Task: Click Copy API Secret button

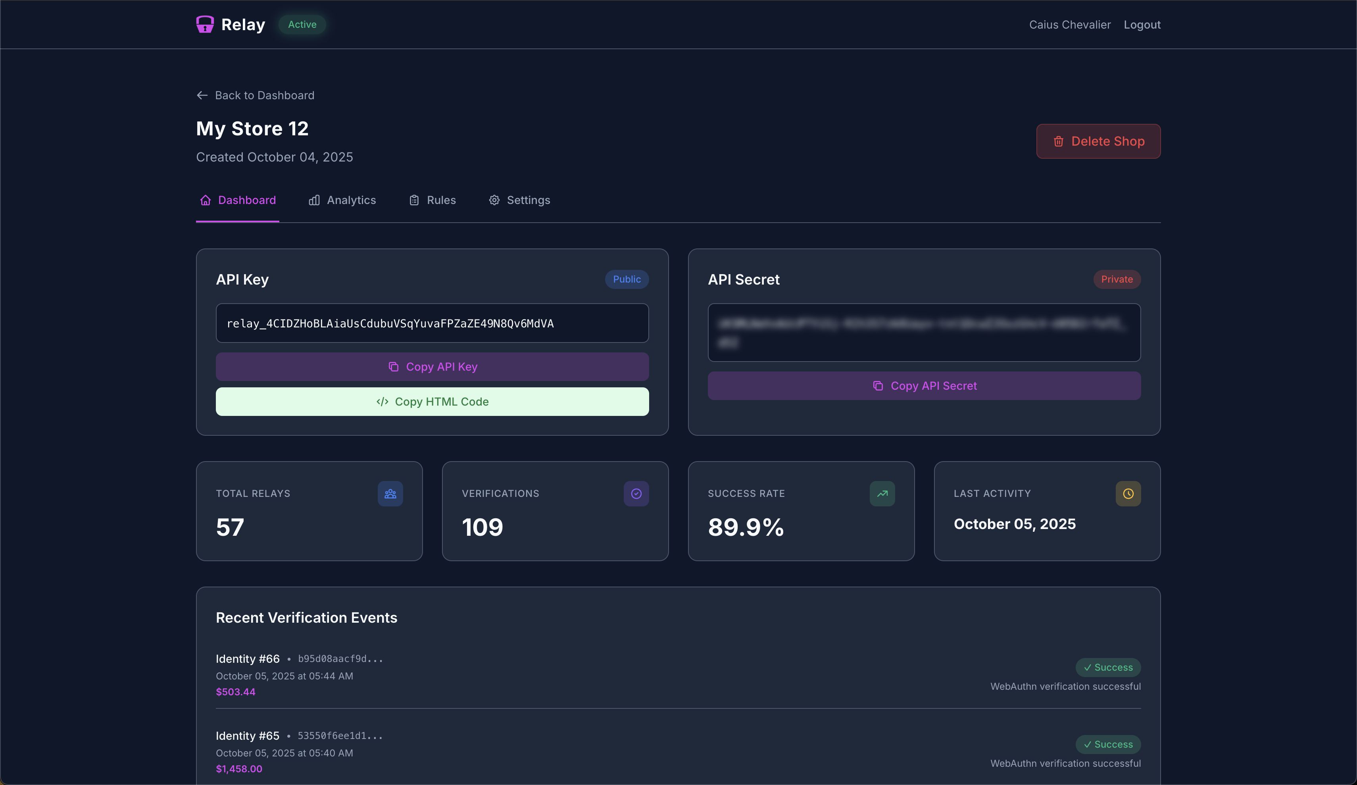Action: click(924, 386)
